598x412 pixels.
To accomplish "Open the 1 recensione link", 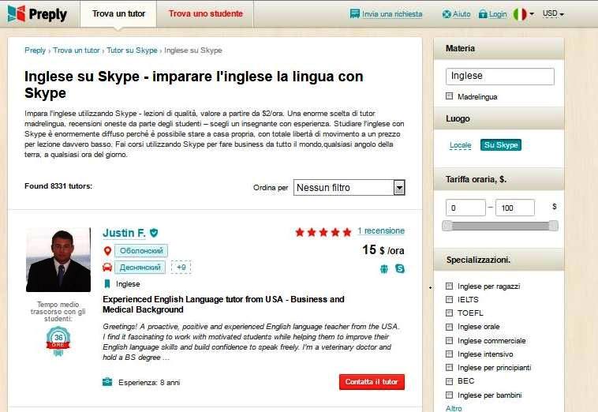I will coord(381,230).
